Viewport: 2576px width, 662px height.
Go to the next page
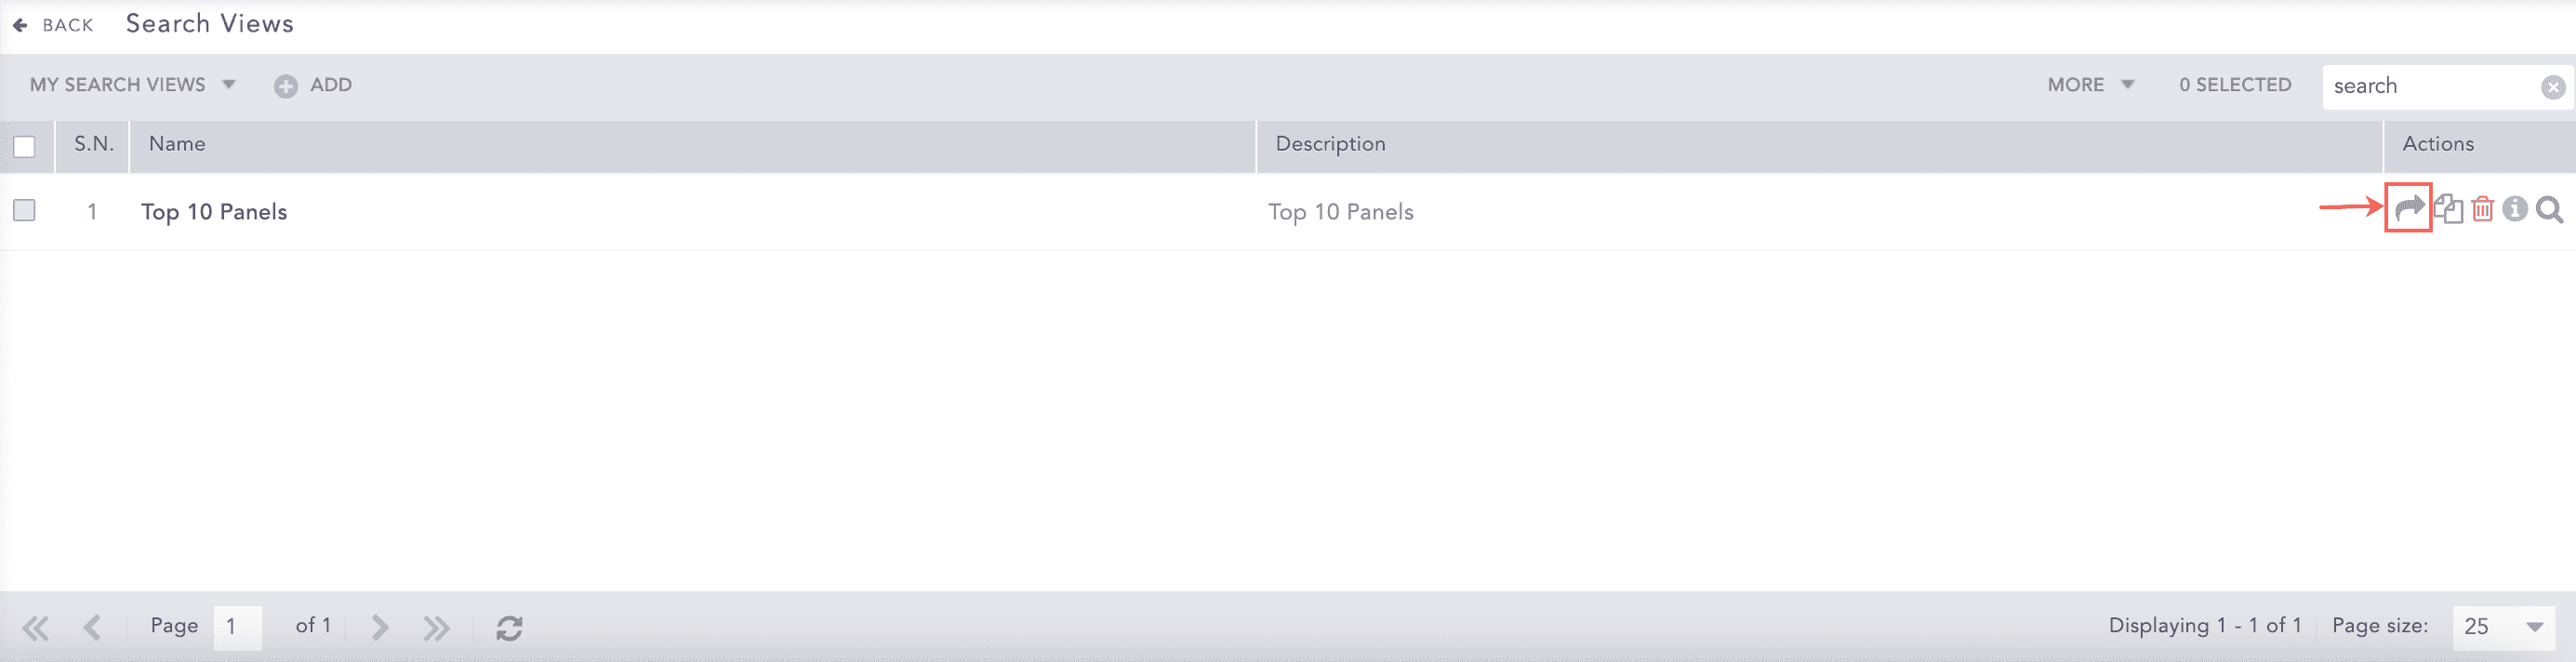coord(380,628)
